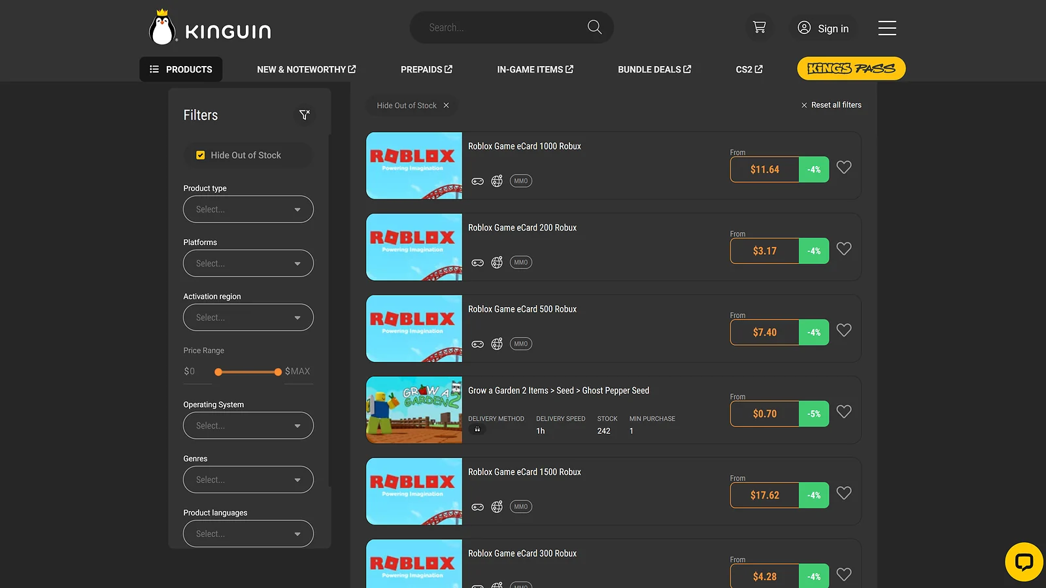This screenshot has width=1046, height=588.
Task: Add Roblox 1500 Robux to wishlist
Action: pos(844,493)
